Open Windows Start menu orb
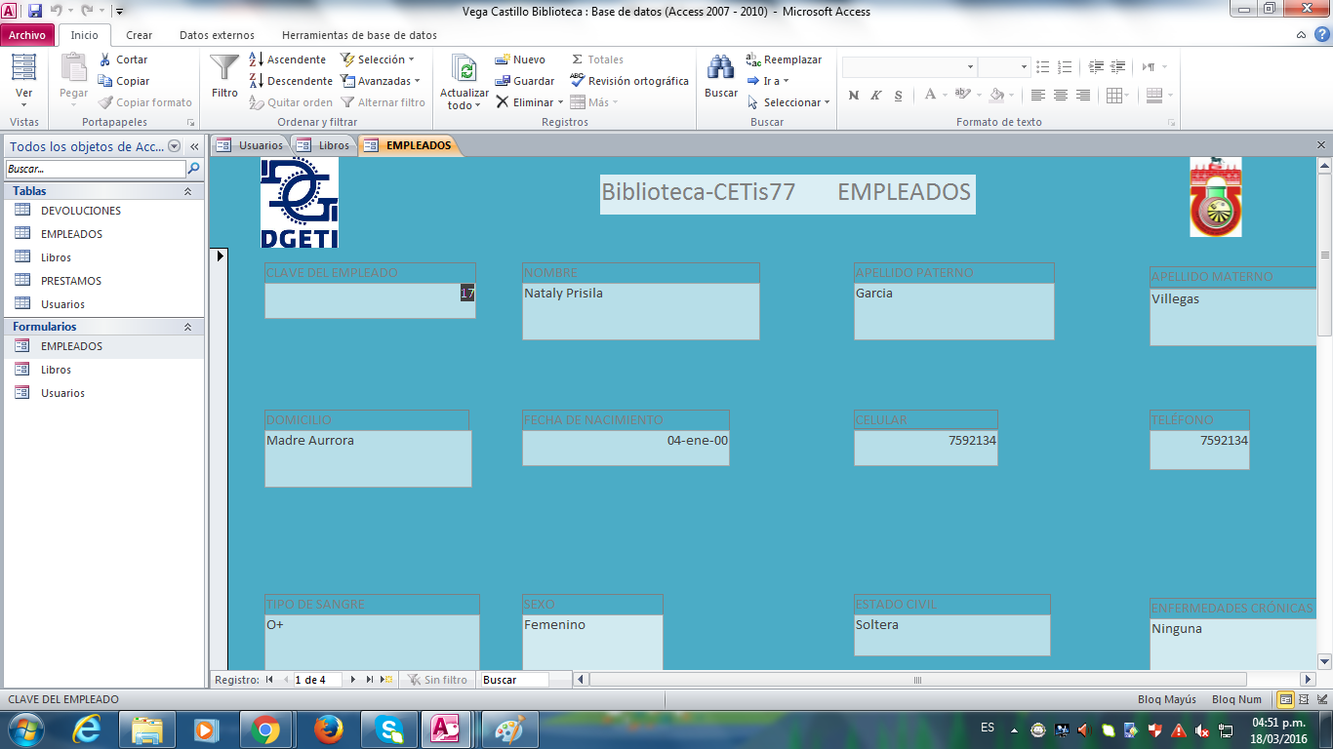The image size is (1333, 749). (x=26, y=729)
